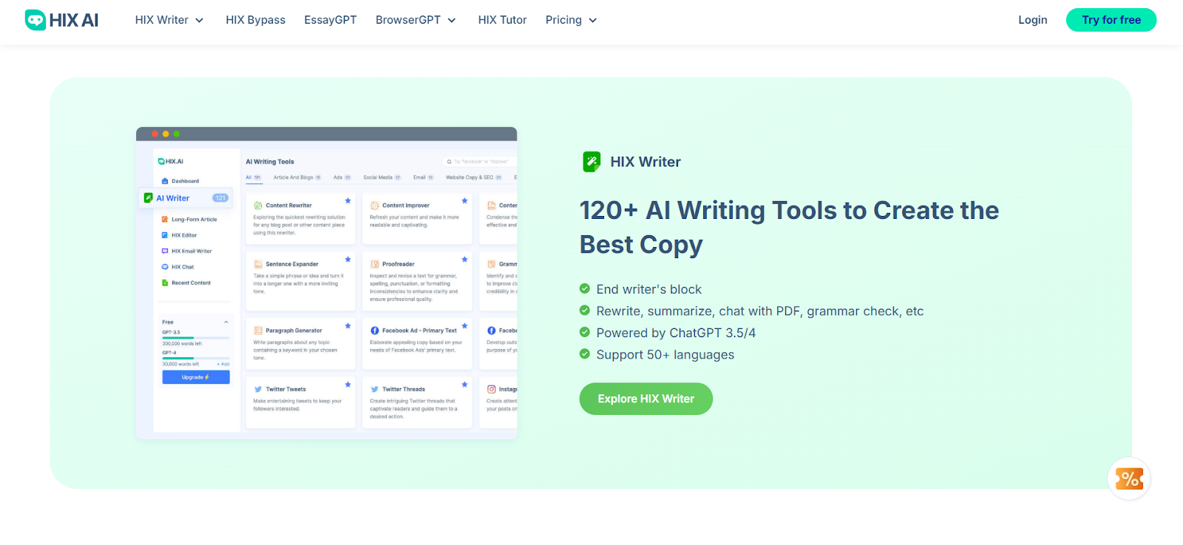
Task: Click the Content Improver card icon
Action: pos(374,206)
